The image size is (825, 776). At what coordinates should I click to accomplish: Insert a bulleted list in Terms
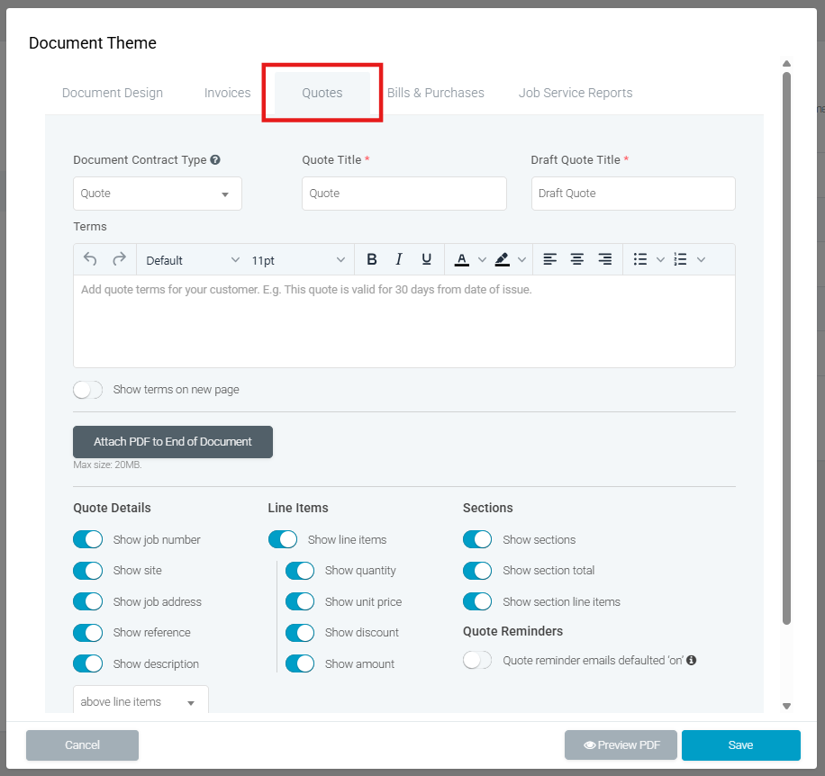640,259
